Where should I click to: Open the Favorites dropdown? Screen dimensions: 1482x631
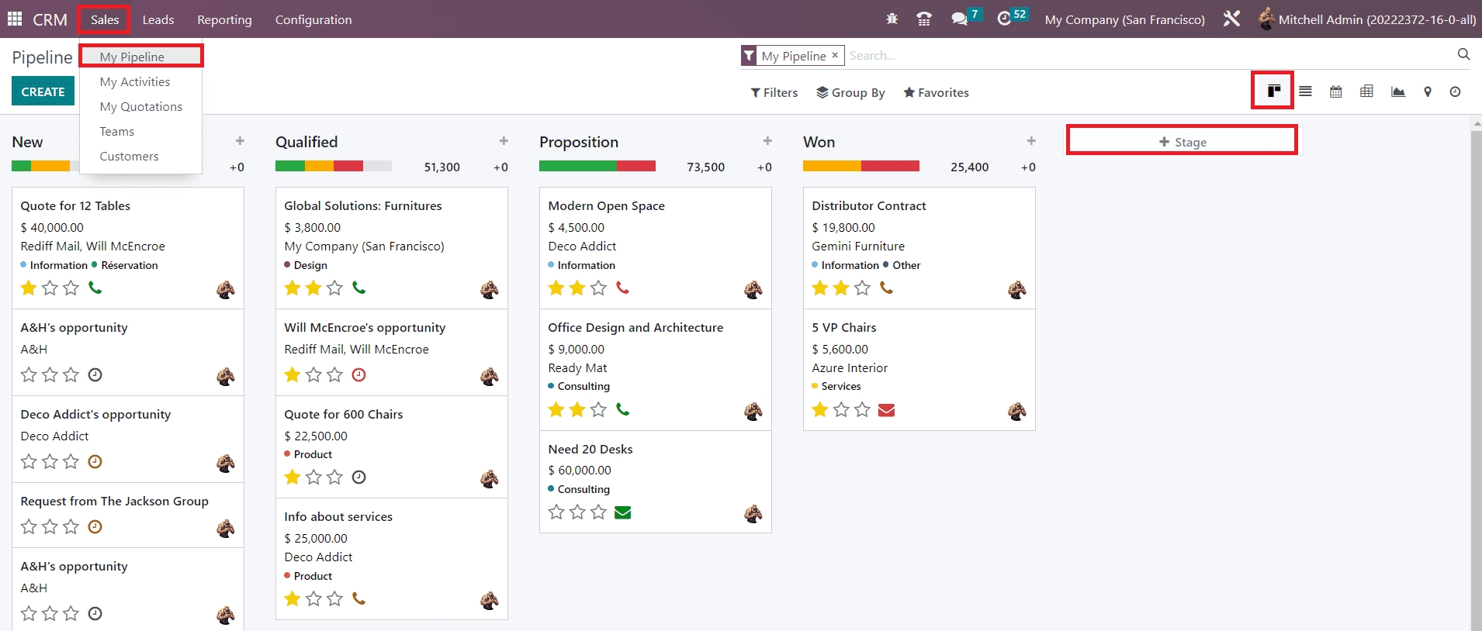tap(936, 92)
